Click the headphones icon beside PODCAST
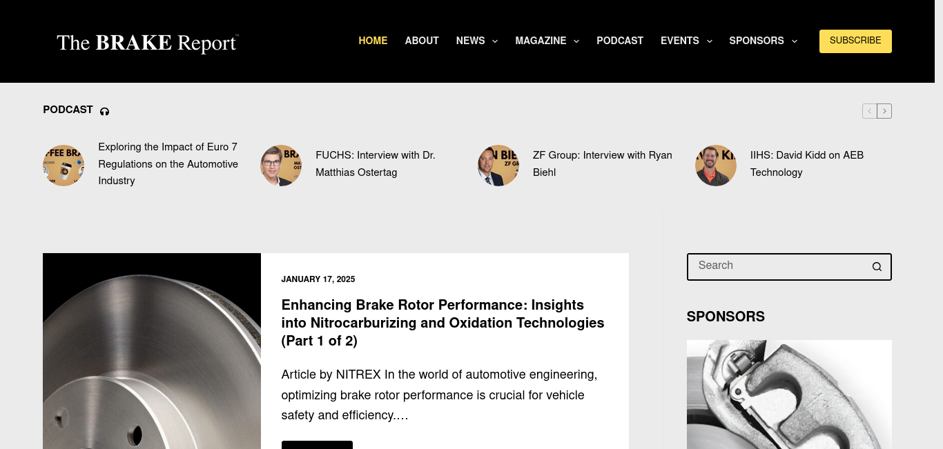Image resolution: width=943 pixels, height=449 pixels. point(105,111)
